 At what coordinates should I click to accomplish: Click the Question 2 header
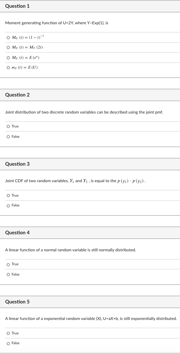(17, 95)
